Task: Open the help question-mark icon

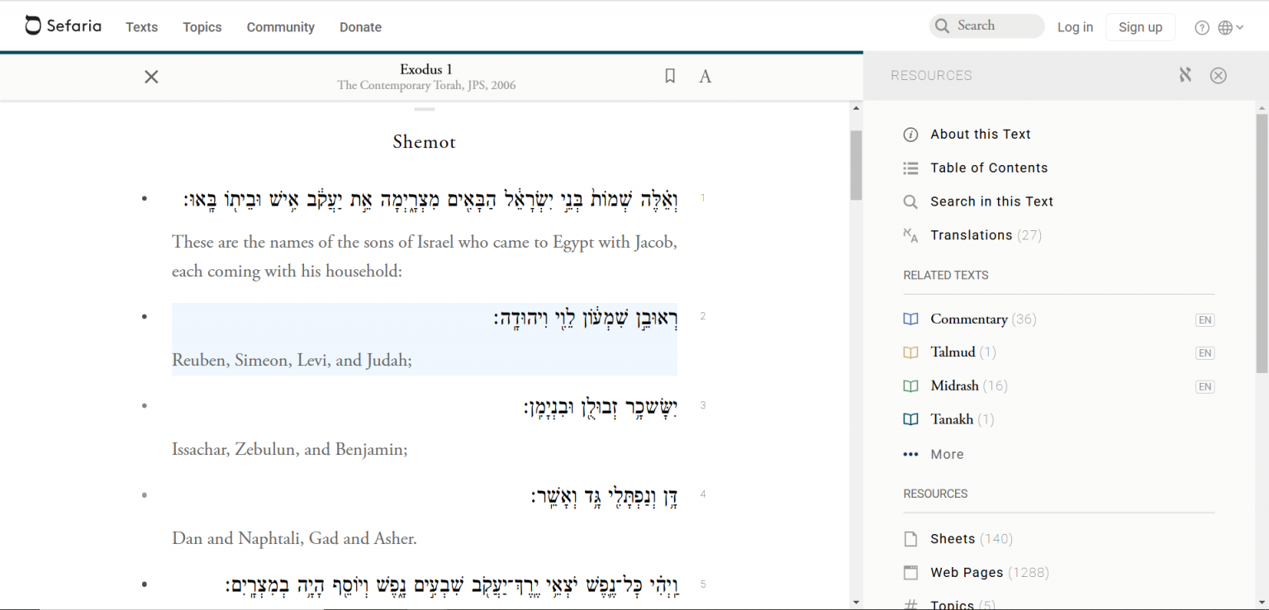Action: coord(1202,27)
